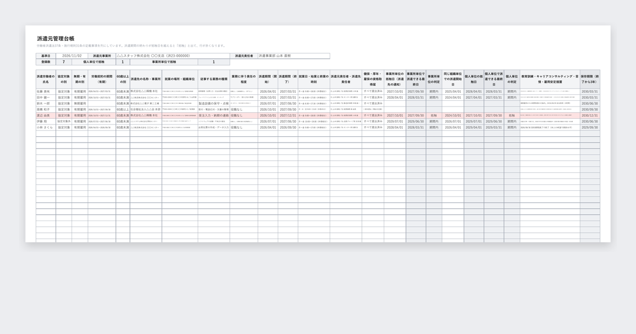Select worker name 渡辺 由美 in highlighted row

pyautogui.click(x=46, y=116)
